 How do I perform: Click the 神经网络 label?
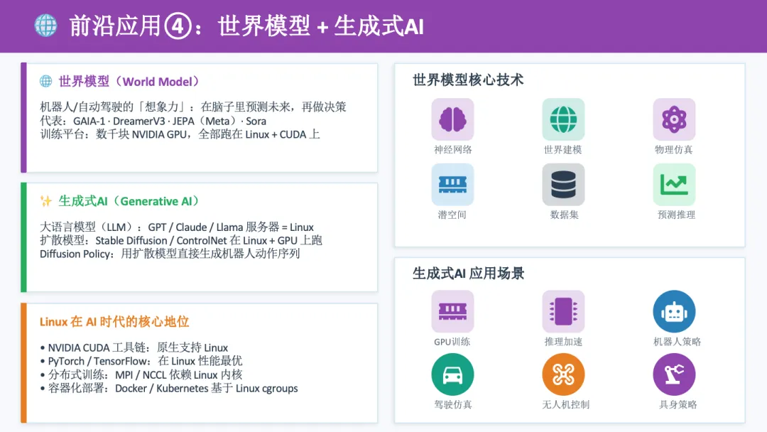pos(452,150)
